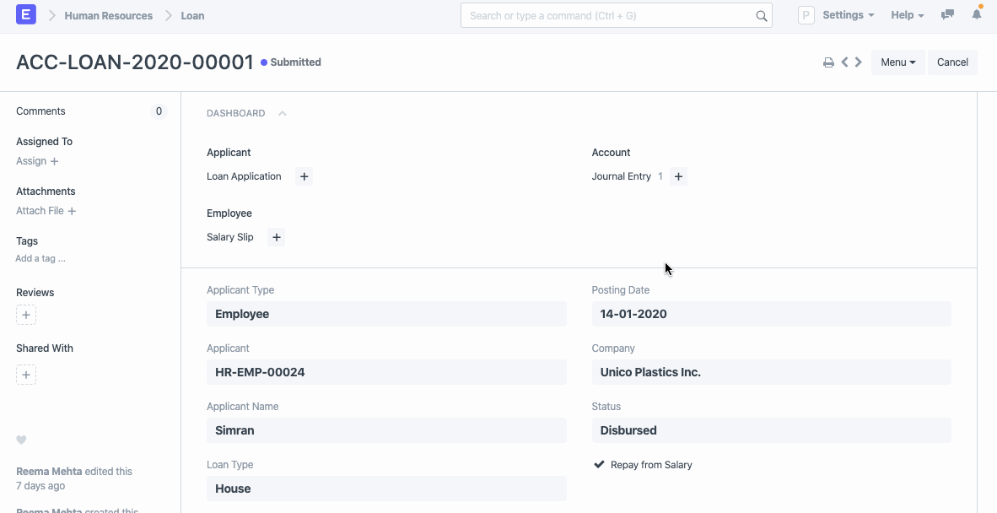Viewport: 997px width, 513px height.
Task: Open the chat messages icon
Action: (946, 14)
